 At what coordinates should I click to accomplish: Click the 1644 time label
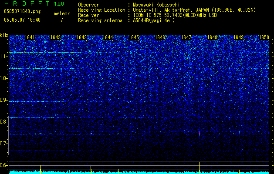click(108, 37)
